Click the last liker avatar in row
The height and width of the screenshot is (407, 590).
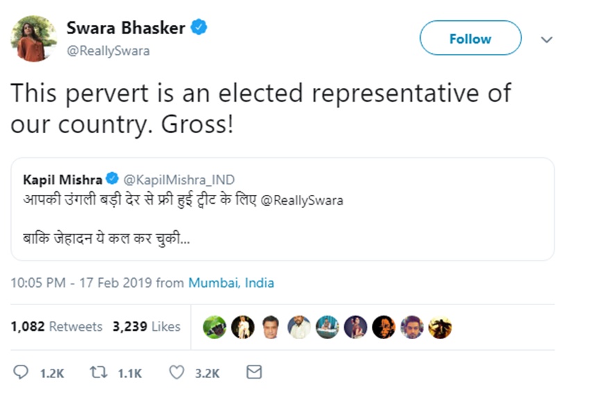440,327
